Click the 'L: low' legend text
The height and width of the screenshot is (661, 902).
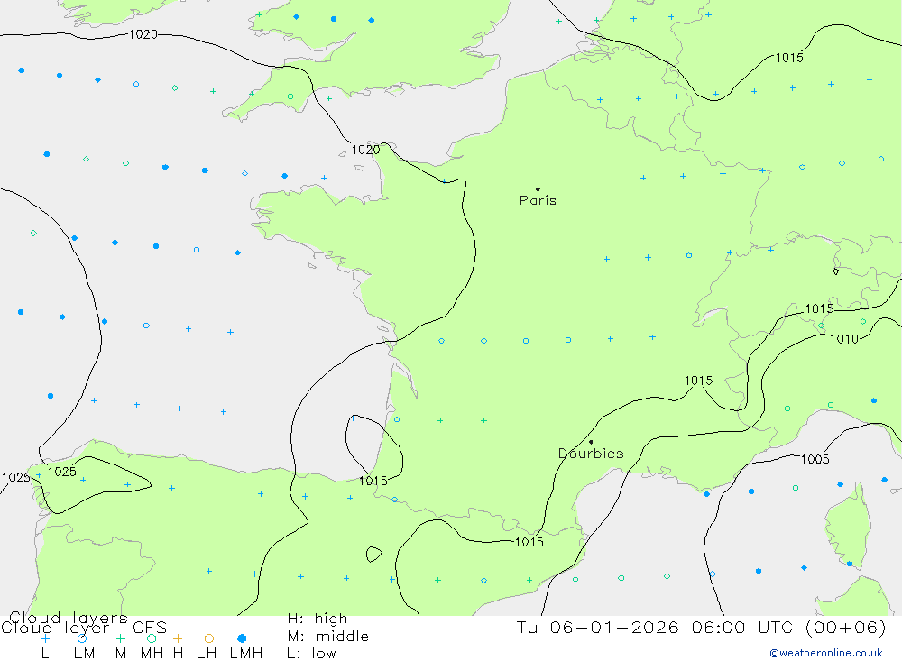tap(311, 654)
